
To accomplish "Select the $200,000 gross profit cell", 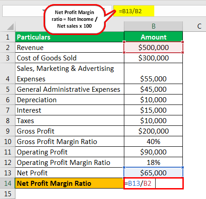I will pos(153,131).
